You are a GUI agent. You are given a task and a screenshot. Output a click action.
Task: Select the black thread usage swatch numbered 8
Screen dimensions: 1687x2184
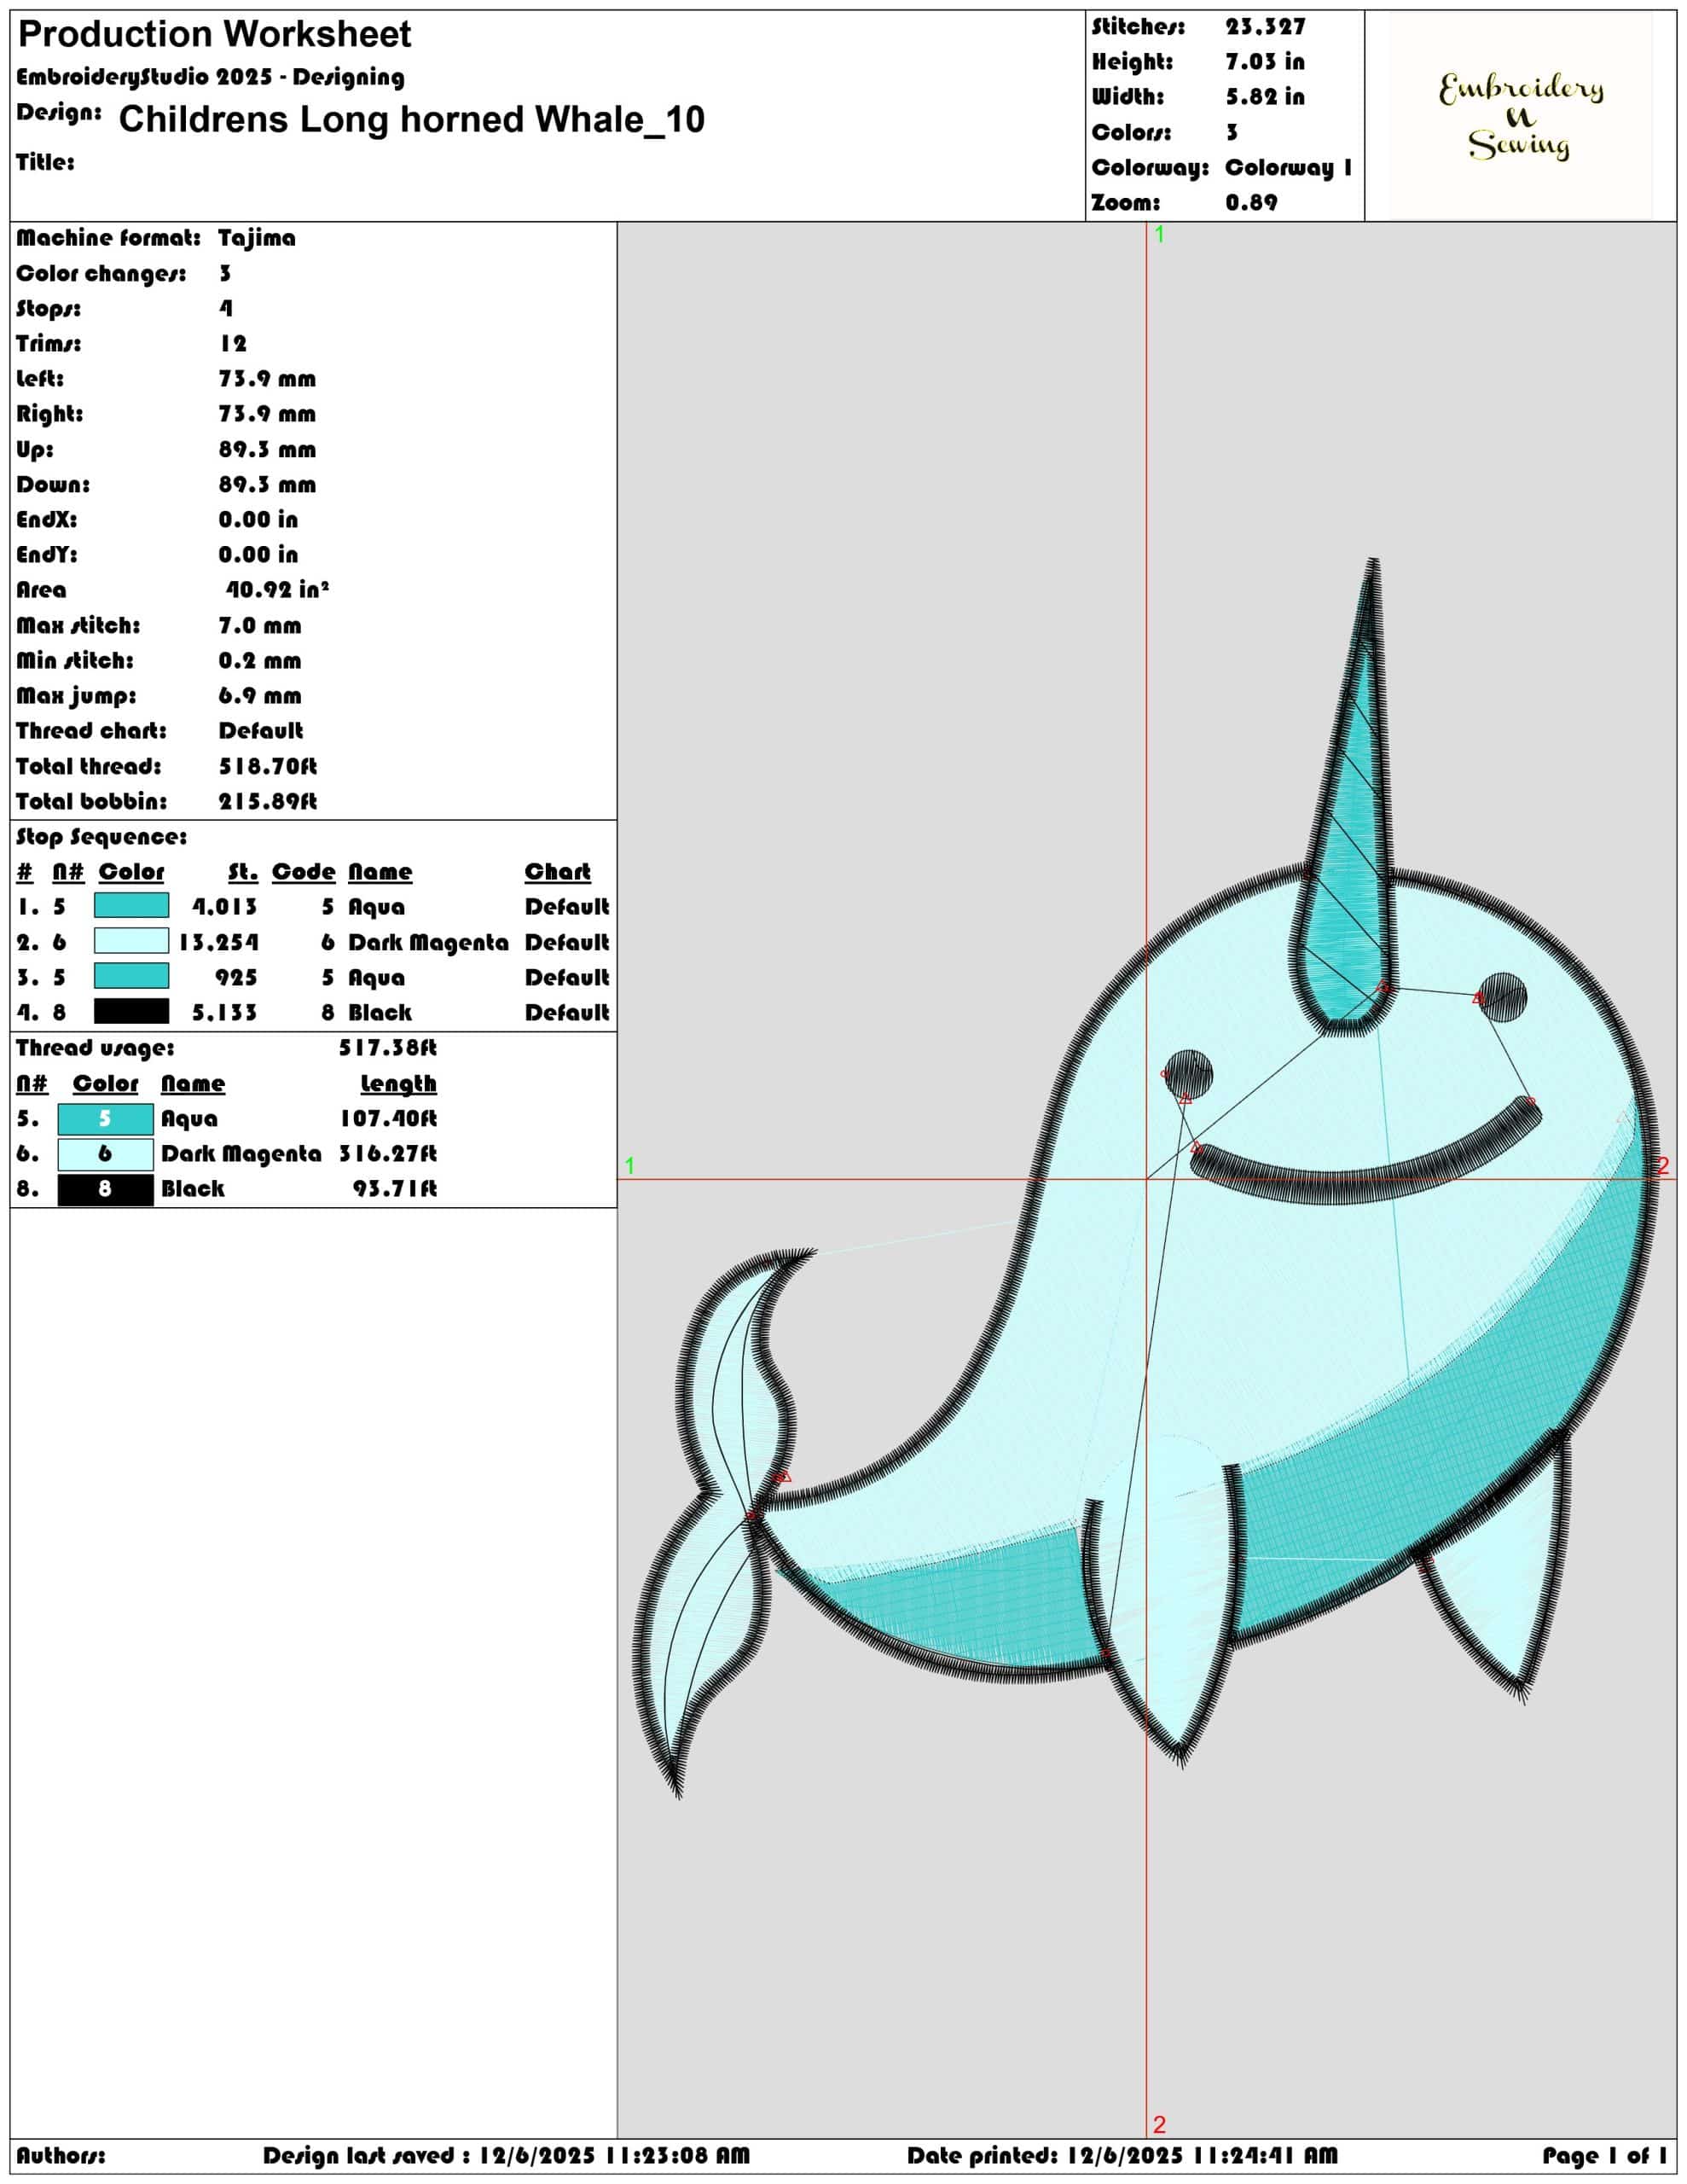tap(105, 1188)
